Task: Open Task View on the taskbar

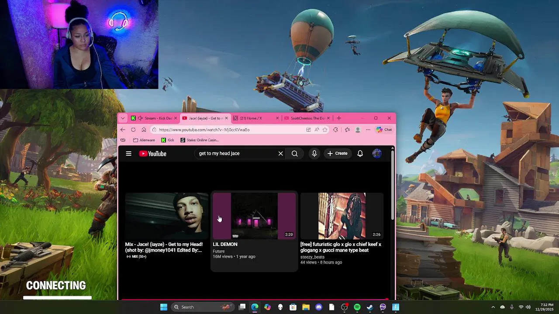Action: (242, 307)
